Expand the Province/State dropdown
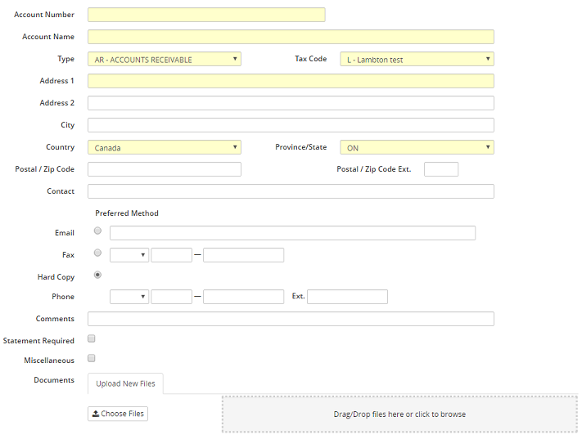 point(417,147)
